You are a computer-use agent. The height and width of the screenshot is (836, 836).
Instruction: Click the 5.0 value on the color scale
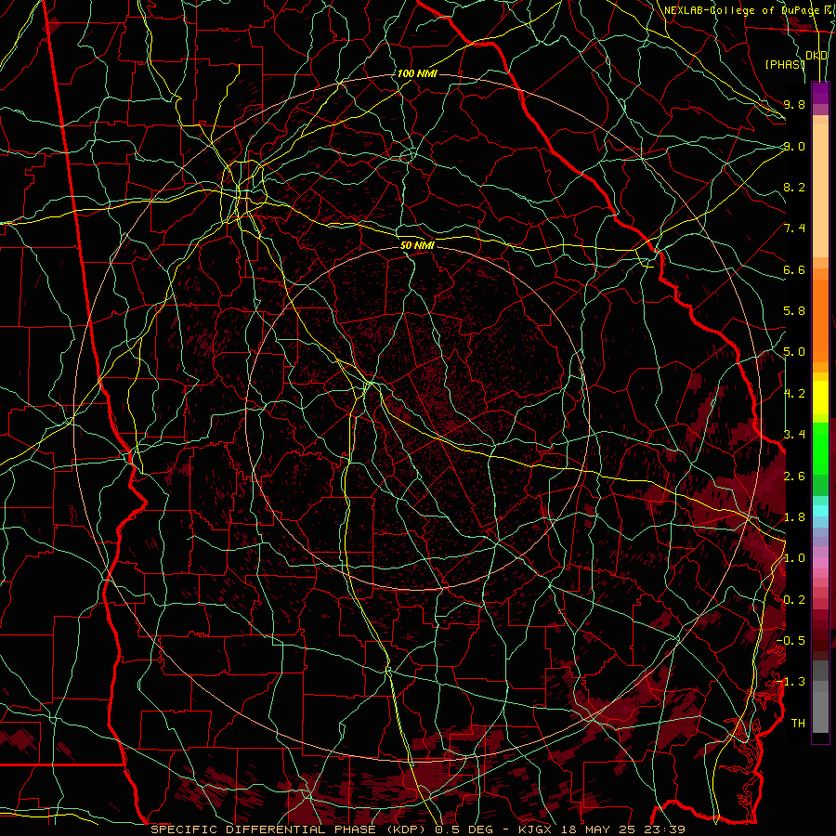pyautogui.click(x=794, y=352)
